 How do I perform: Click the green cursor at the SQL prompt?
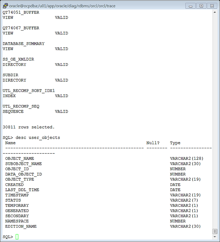17,237
